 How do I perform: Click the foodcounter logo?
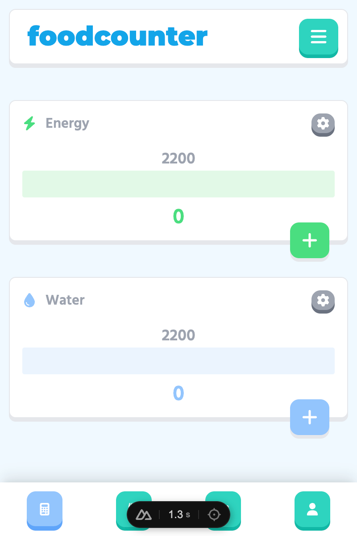(x=118, y=36)
